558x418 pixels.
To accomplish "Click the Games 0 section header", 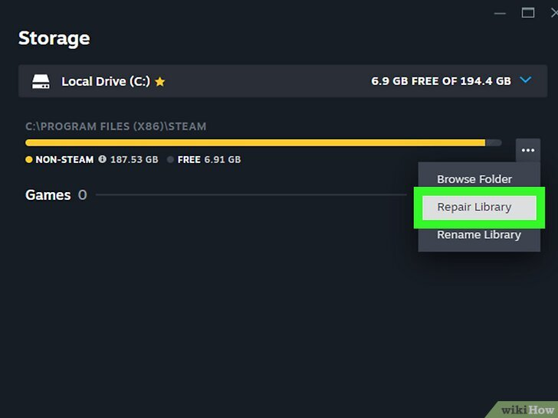I will [x=56, y=194].
